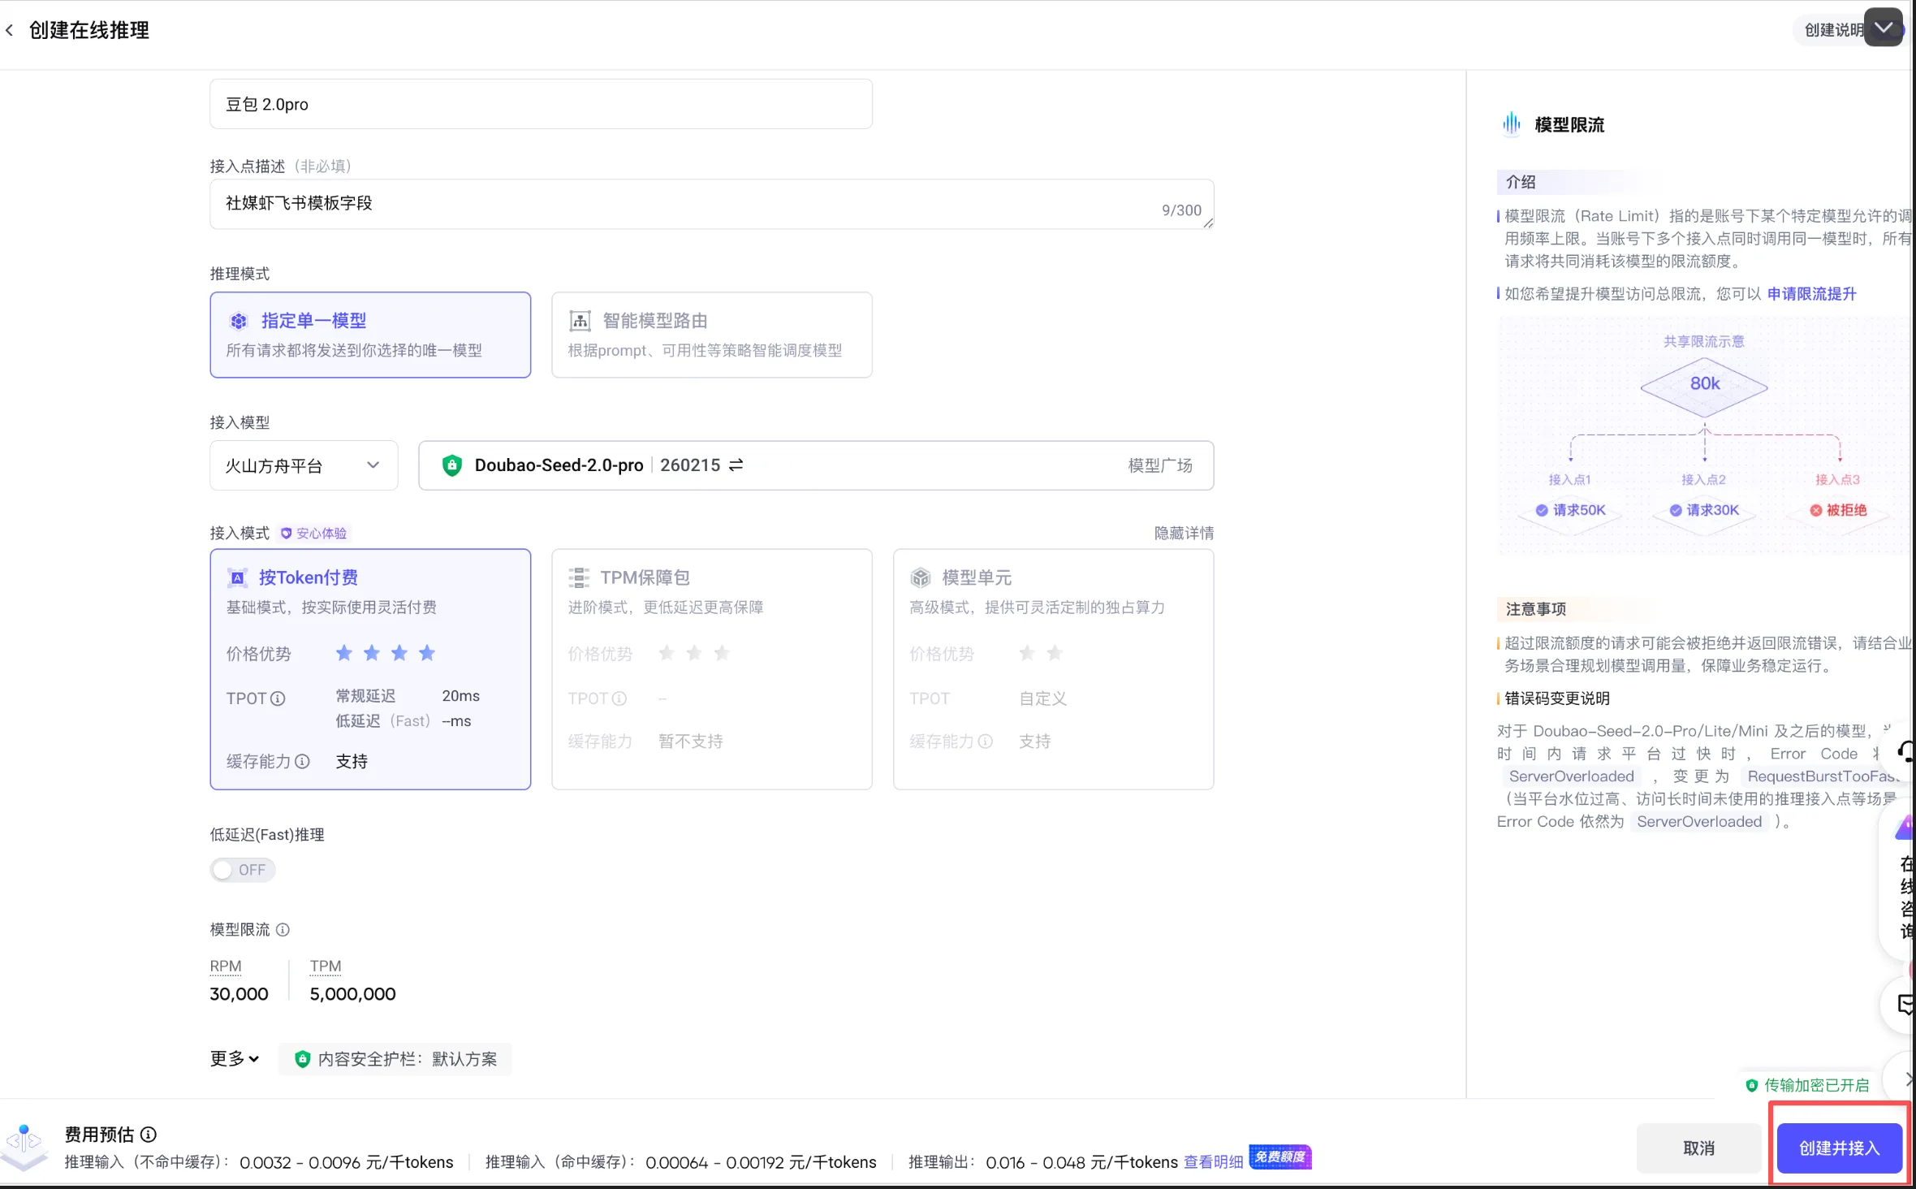The height and width of the screenshot is (1189, 1916).
Task: Open the 查看明细 pricing link
Action: pyautogui.click(x=1214, y=1162)
